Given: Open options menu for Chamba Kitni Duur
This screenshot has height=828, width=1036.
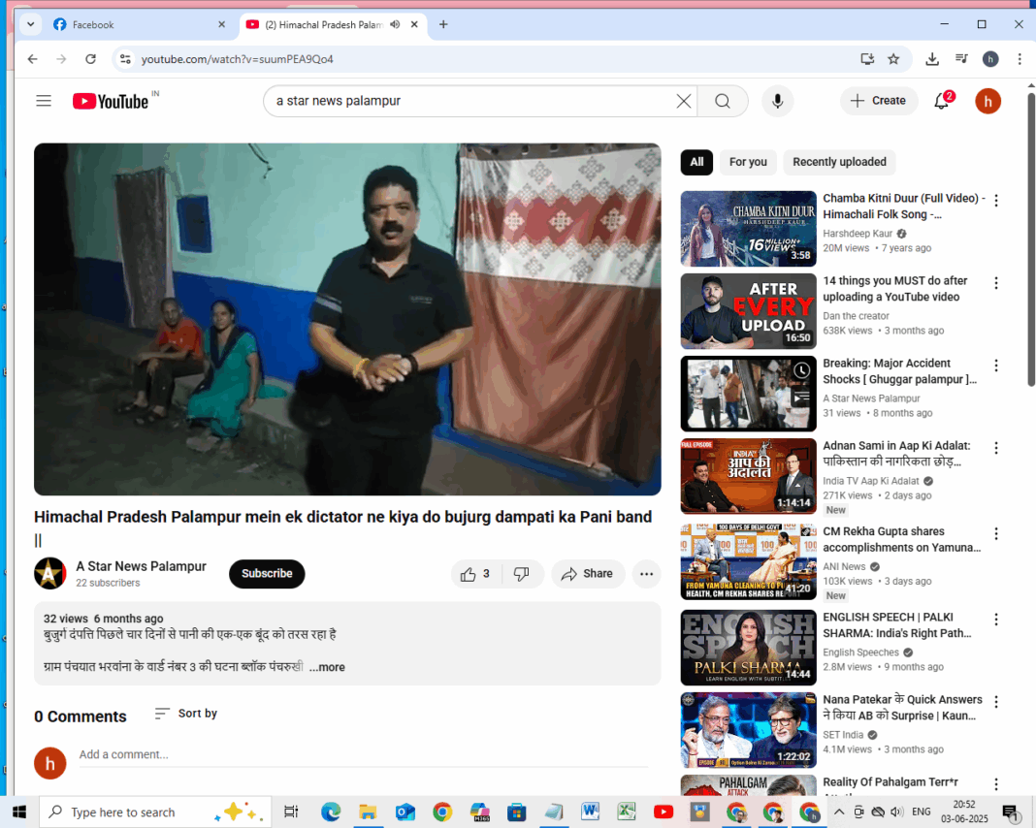Looking at the screenshot, I should (x=995, y=201).
